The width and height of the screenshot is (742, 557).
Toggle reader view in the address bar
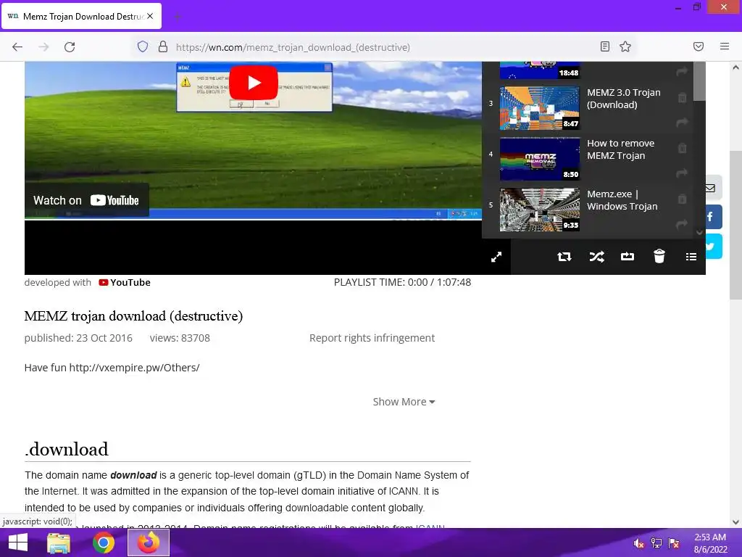pos(605,46)
